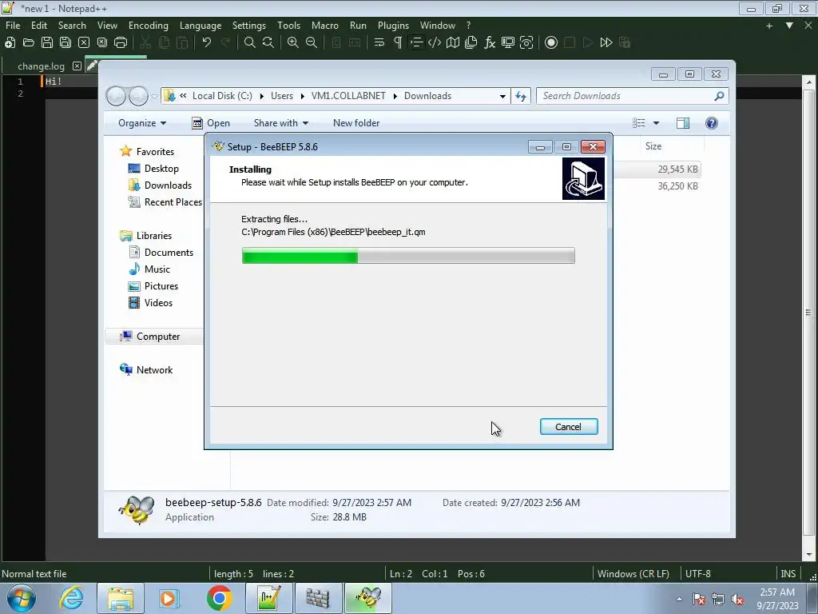Click the user-defined language code icon
The image size is (818, 614).
point(435,43)
